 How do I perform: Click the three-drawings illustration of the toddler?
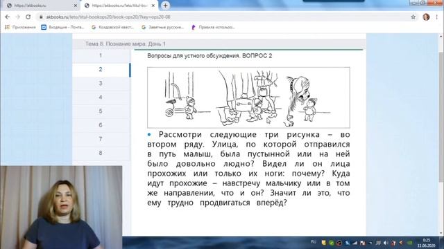[x=248, y=98]
